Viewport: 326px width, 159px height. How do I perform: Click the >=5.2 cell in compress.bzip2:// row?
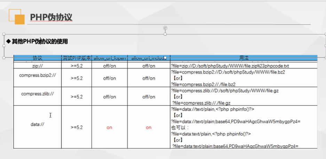(x=77, y=78)
